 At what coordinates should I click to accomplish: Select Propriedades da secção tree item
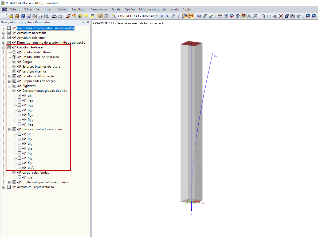point(39,81)
